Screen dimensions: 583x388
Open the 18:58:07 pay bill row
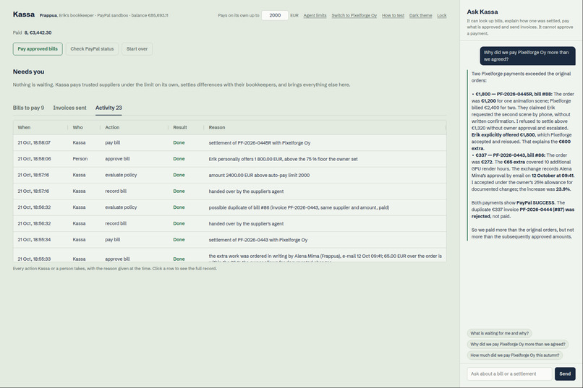pyautogui.click(x=229, y=142)
